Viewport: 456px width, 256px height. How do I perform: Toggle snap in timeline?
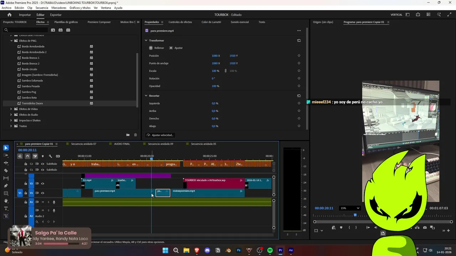tap(27, 156)
